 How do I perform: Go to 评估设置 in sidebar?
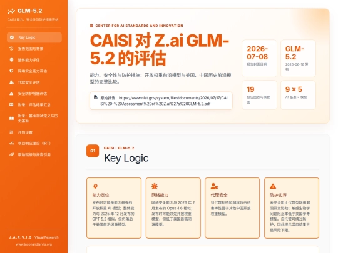(x=34, y=132)
